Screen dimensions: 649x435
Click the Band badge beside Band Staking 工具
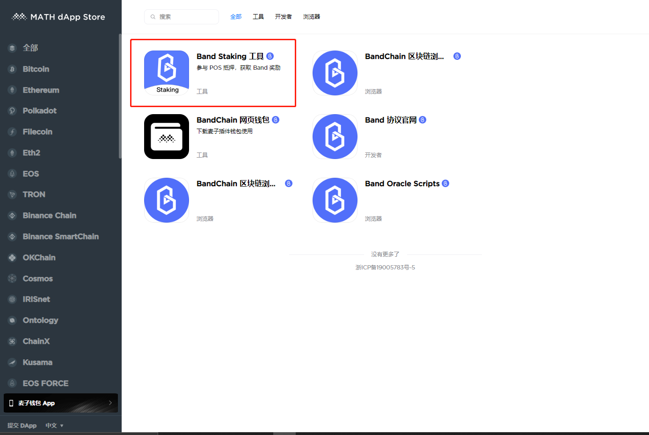click(270, 56)
